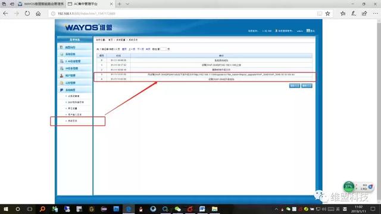Viewport: 381px width, 214px height.
Task: Open File Explorer from the taskbar
Action: [x=214, y=209]
